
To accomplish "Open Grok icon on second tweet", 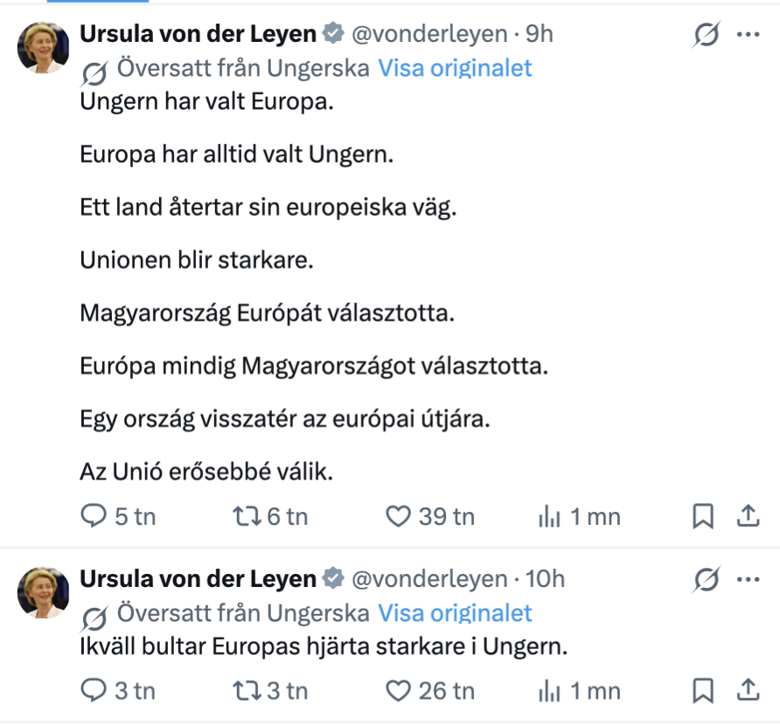I will [705, 578].
